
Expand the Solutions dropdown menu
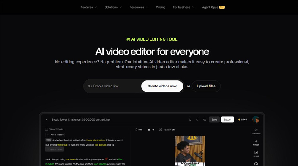click(113, 7)
